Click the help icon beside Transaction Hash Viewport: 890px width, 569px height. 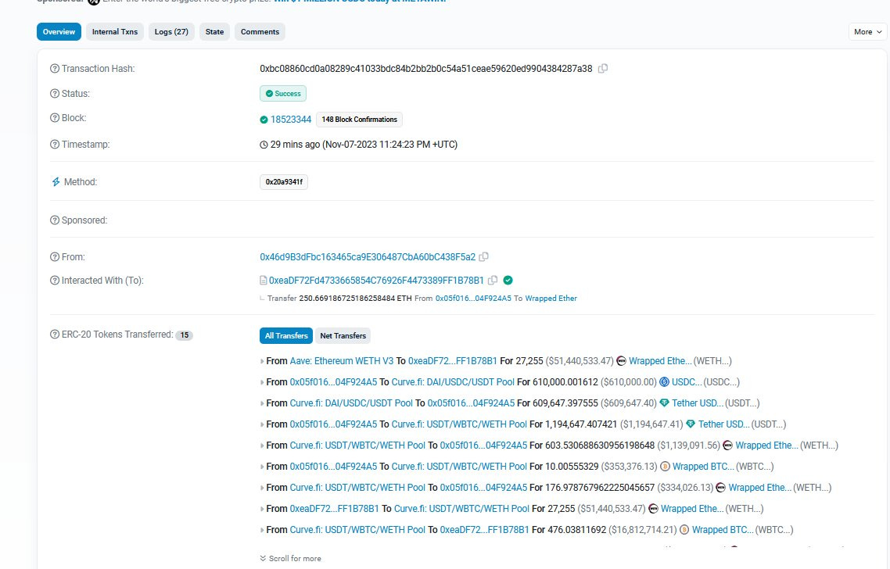[55, 69]
